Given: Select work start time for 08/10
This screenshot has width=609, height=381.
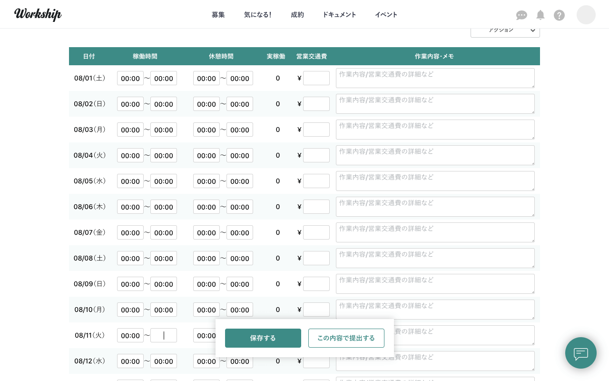Looking at the screenshot, I should point(130,310).
